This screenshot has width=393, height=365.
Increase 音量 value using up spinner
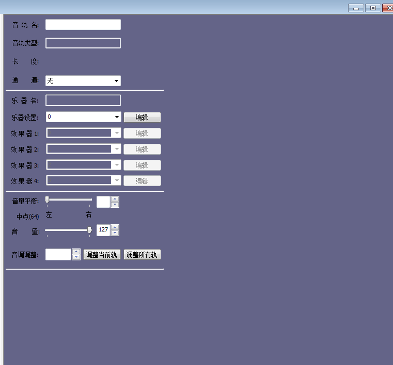click(115, 227)
